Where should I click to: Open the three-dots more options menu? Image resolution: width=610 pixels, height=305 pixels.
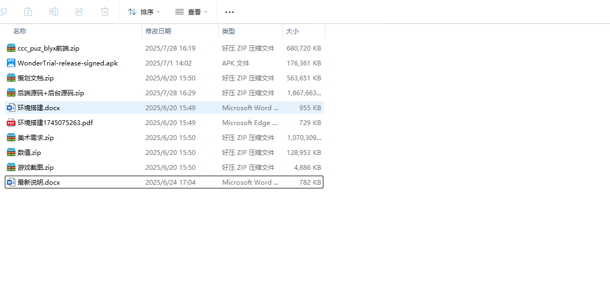click(x=230, y=12)
